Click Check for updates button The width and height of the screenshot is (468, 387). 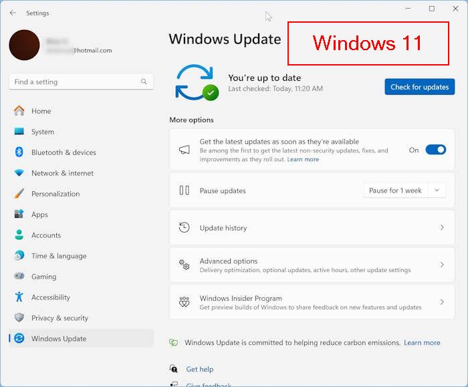[419, 87]
